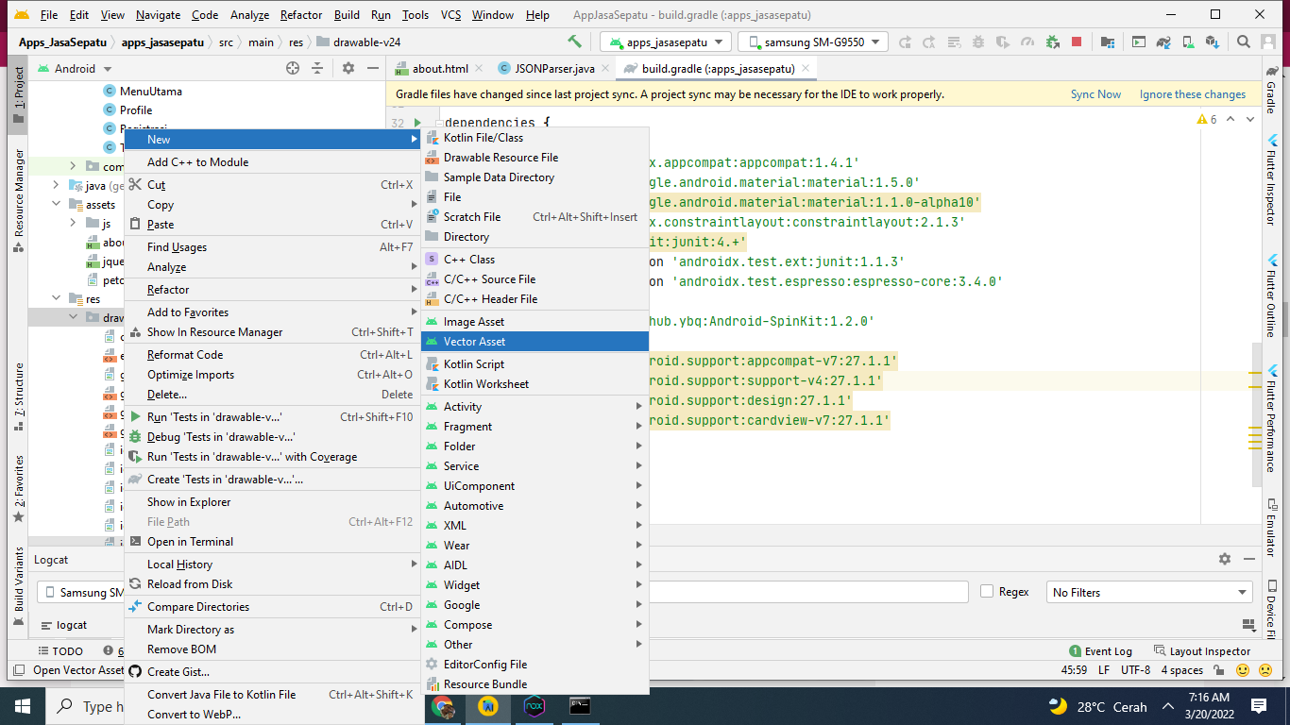Viewport: 1290px width, 725px height.
Task: Open the Activity submenu
Action: [x=535, y=407]
